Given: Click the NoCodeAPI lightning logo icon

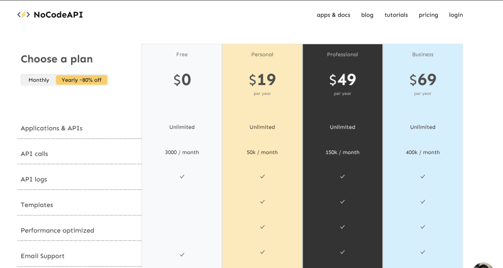Looking at the screenshot, I should click(x=23, y=14).
